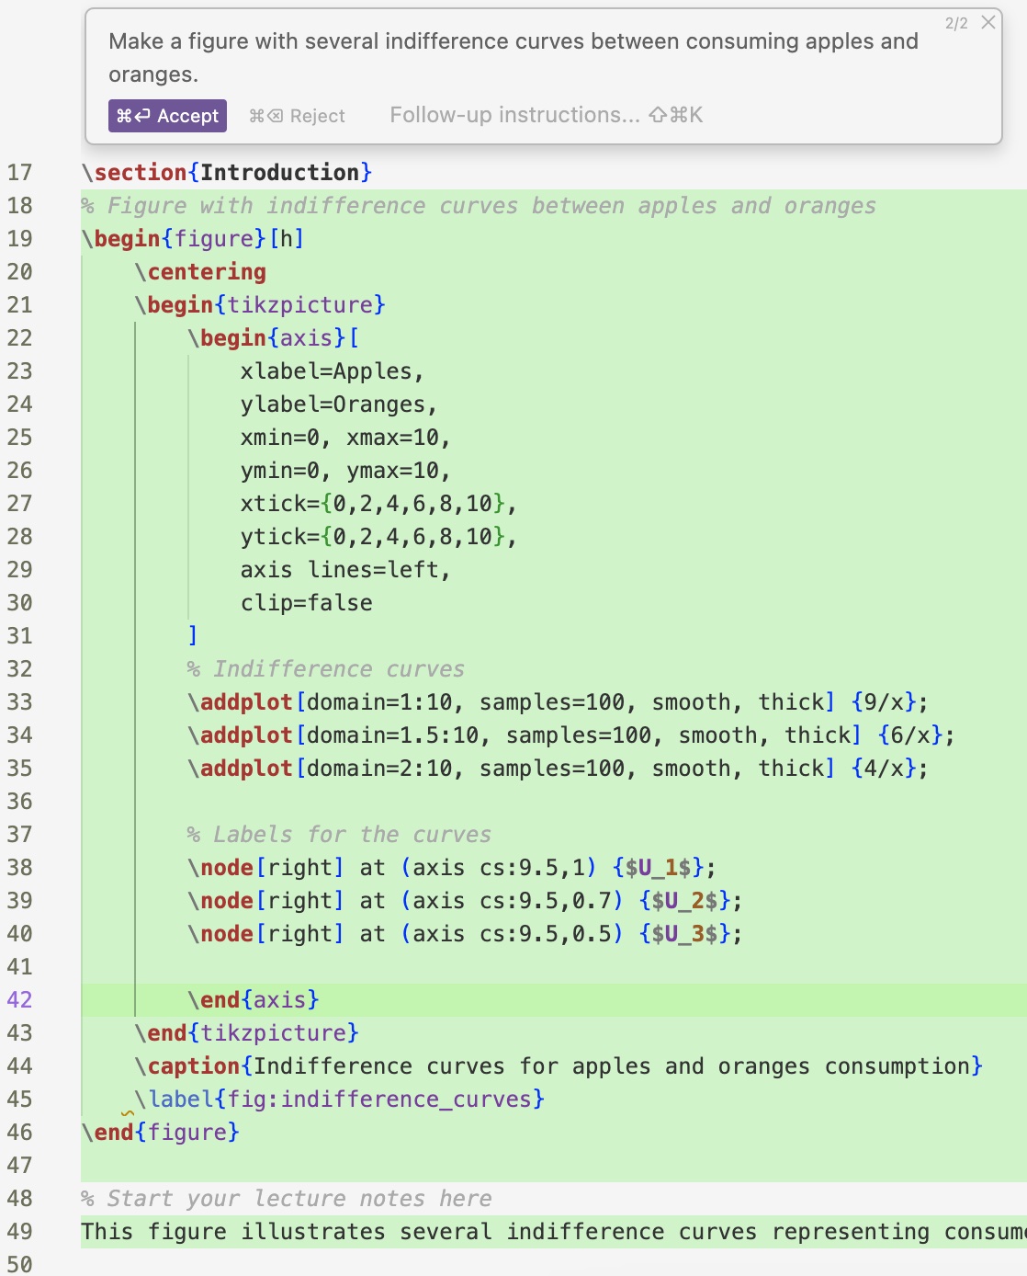Click the node line labeled $U_3$

tap(465, 933)
